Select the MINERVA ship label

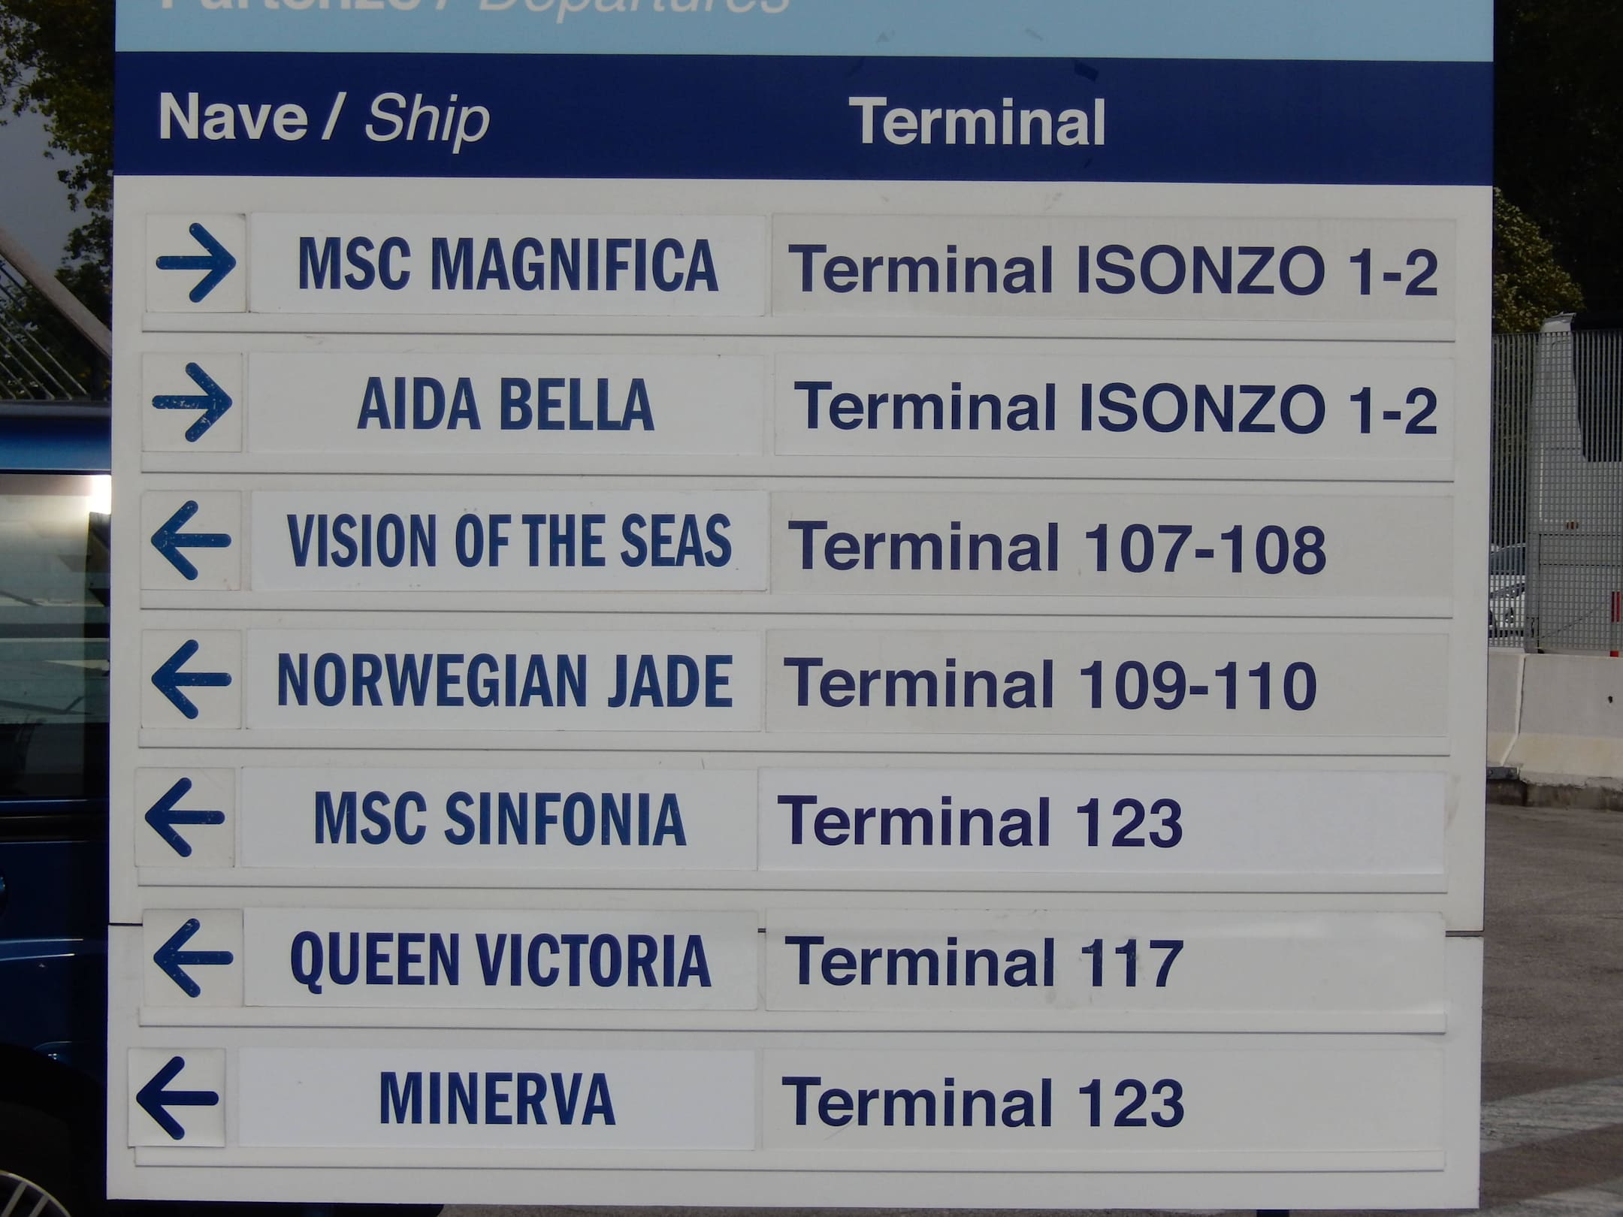click(497, 1099)
